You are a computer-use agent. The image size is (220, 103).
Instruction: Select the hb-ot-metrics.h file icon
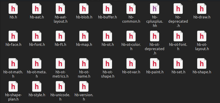coord(60,63)
